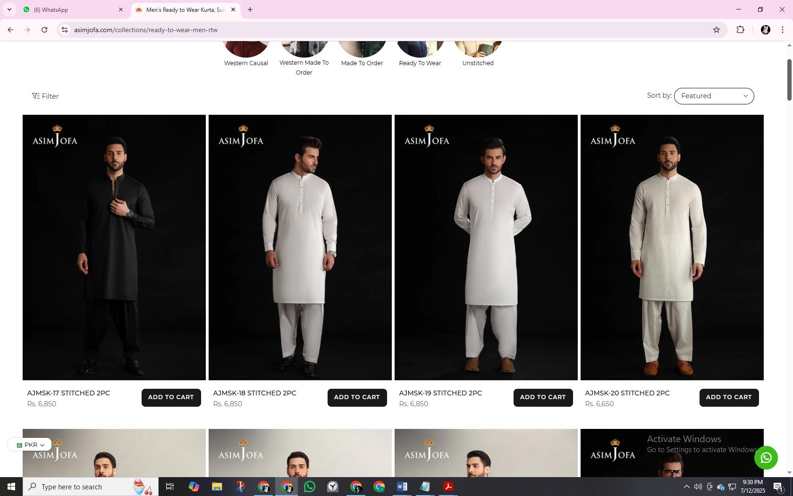Add AJMSK-19 to cart

pos(543,397)
